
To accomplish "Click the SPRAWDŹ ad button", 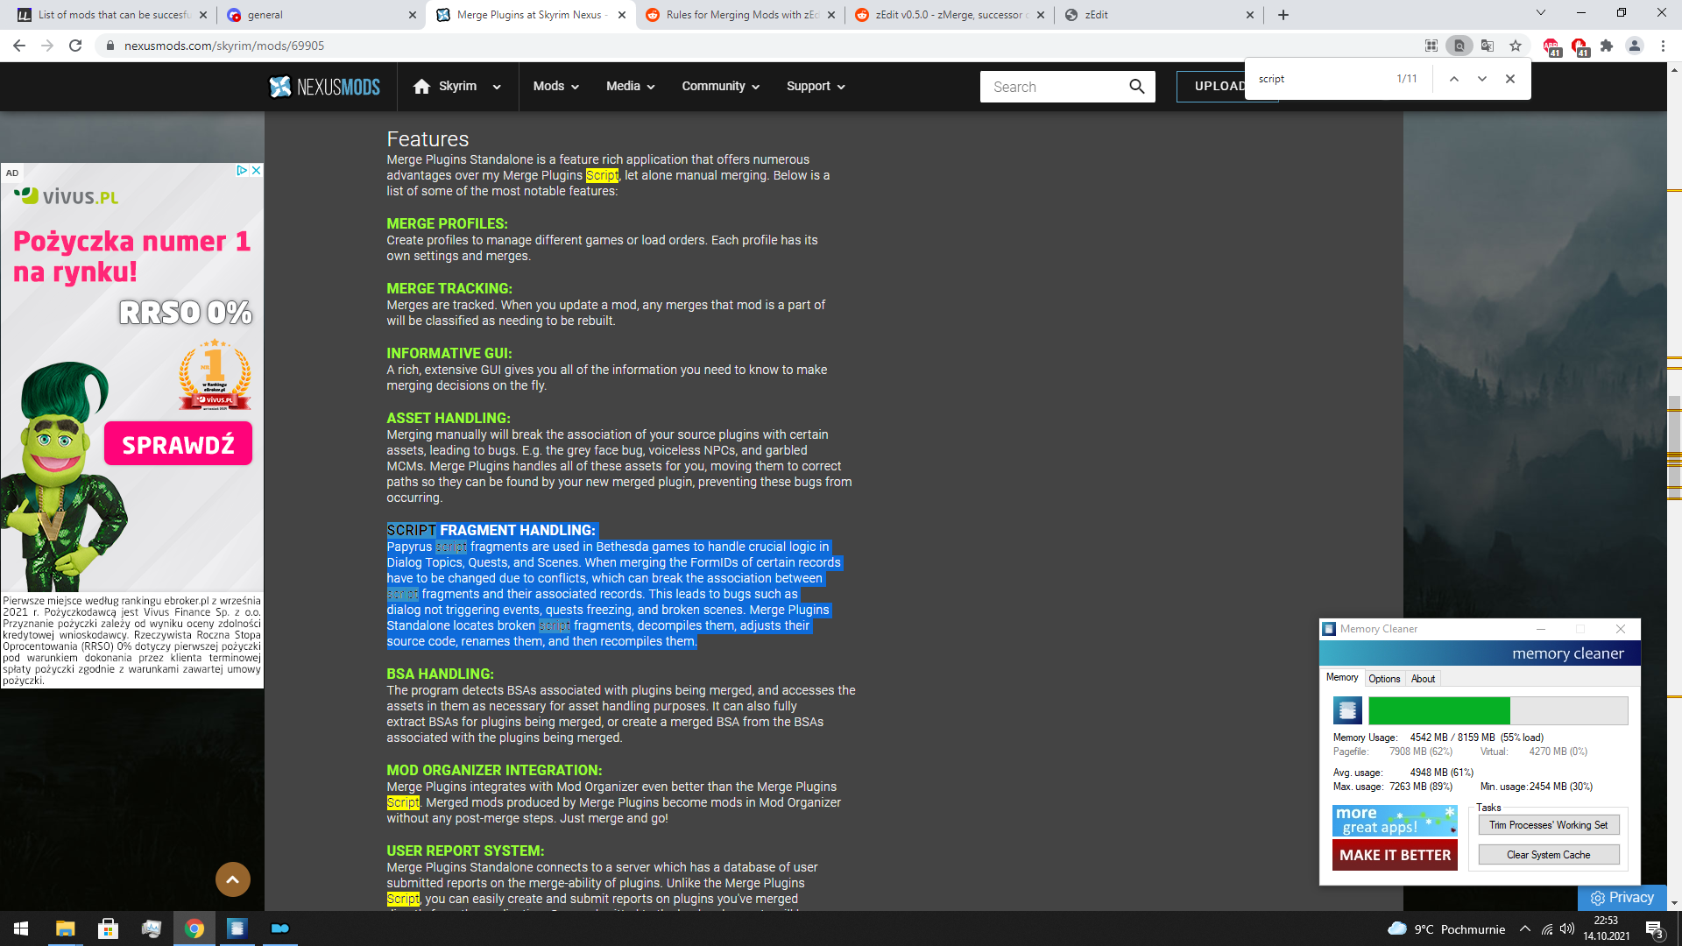I will coord(178,444).
